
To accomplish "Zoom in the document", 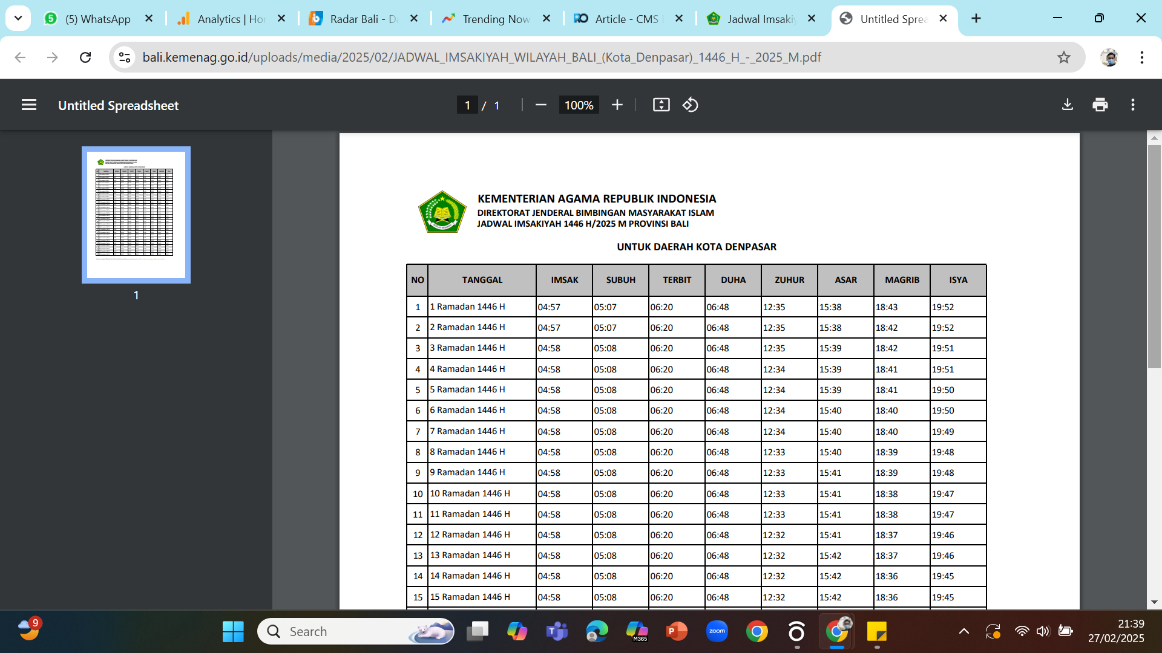I will pyautogui.click(x=617, y=105).
